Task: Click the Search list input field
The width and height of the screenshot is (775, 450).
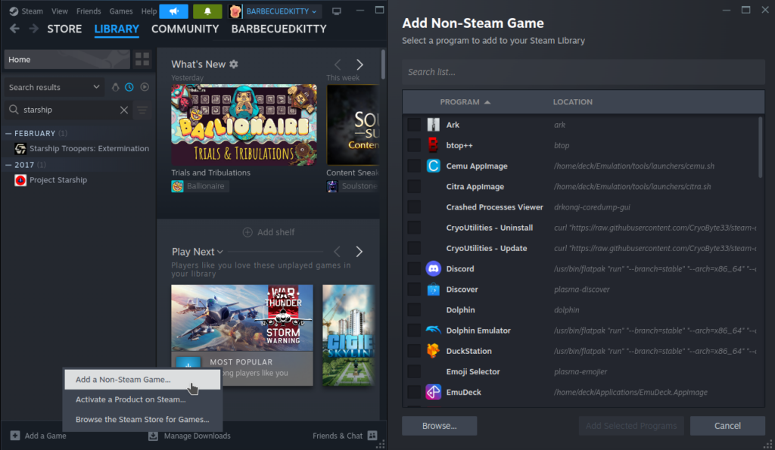Action: coord(583,72)
